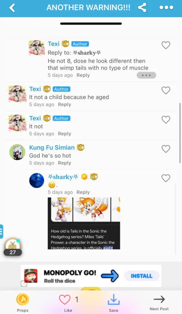Expand the gray ellipsis on Texi's reply
This screenshot has height=314, width=182.
click(146, 75)
